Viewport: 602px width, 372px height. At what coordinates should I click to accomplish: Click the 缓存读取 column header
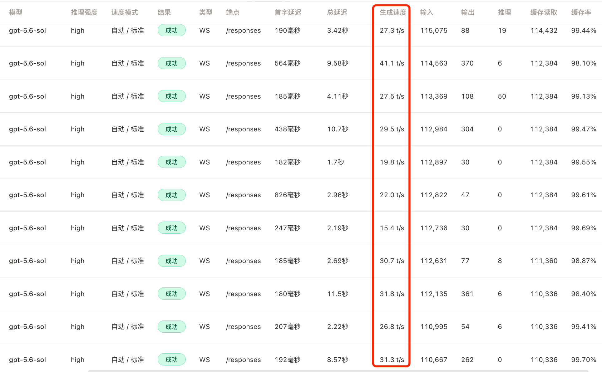(x=544, y=12)
